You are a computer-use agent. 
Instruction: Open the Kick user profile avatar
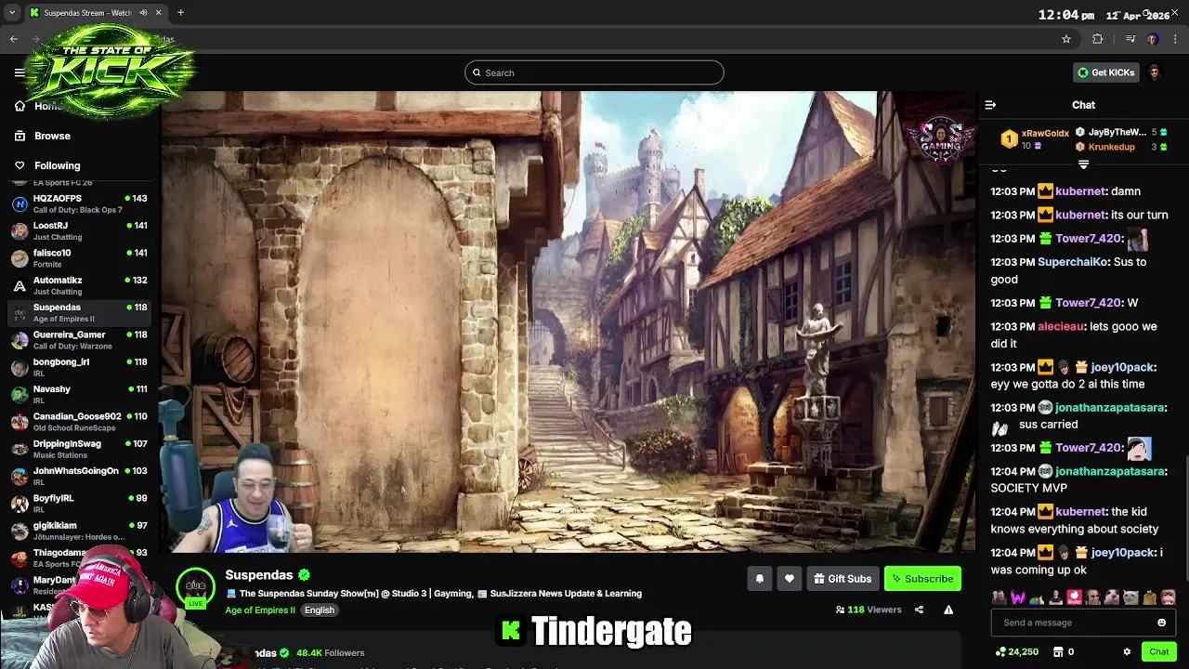(x=1155, y=72)
